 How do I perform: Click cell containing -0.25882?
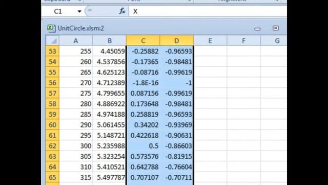pyautogui.click(x=143, y=51)
